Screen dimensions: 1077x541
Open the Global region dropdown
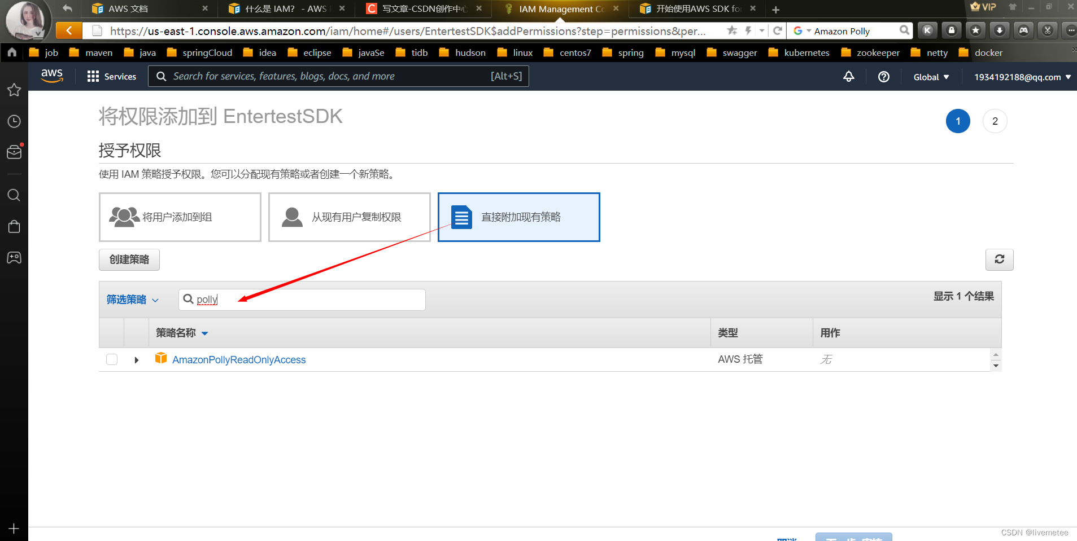[x=931, y=77]
